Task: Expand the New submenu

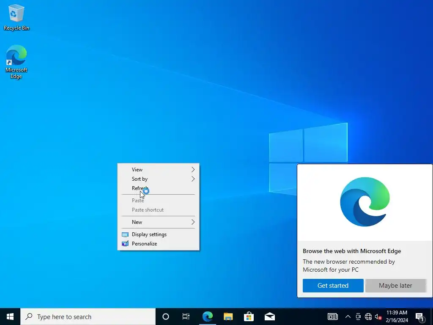Action: pos(158,222)
